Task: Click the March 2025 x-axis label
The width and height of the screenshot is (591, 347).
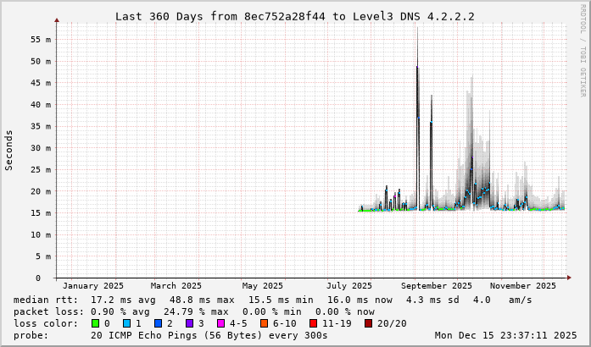Action: pos(176,286)
